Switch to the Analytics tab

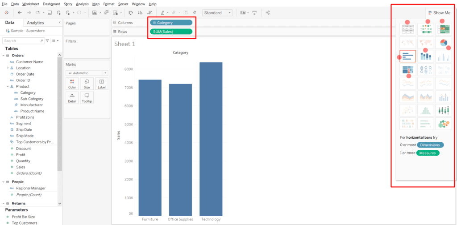[x=35, y=23]
